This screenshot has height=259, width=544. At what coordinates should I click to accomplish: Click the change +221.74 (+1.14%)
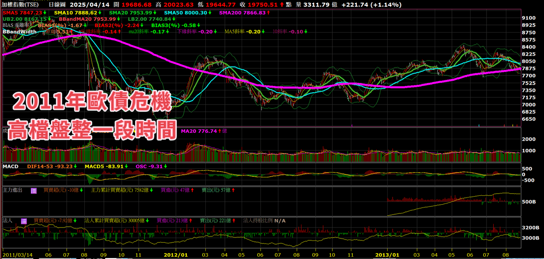(x=371, y=5)
